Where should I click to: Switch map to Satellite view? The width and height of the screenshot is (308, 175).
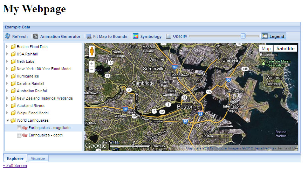(x=285, y=48)
